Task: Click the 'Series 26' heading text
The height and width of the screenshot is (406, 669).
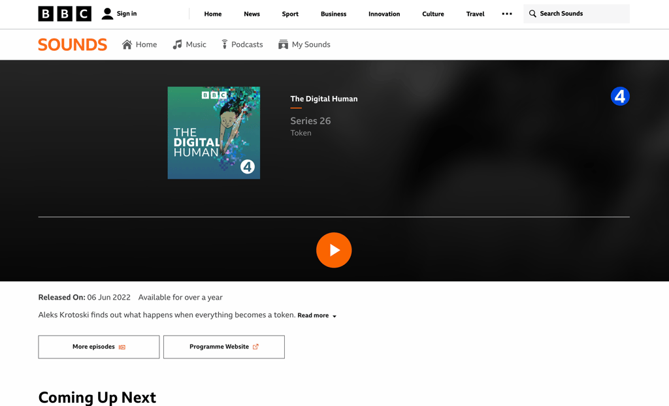Action: [x=310, y=121]
